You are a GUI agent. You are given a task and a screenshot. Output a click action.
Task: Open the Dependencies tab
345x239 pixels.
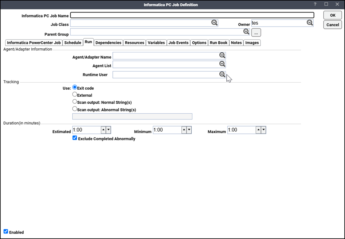pyautogui.click(x=108, y=43)
